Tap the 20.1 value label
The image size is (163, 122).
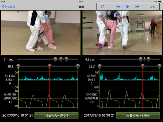click(x=10, y=66)
